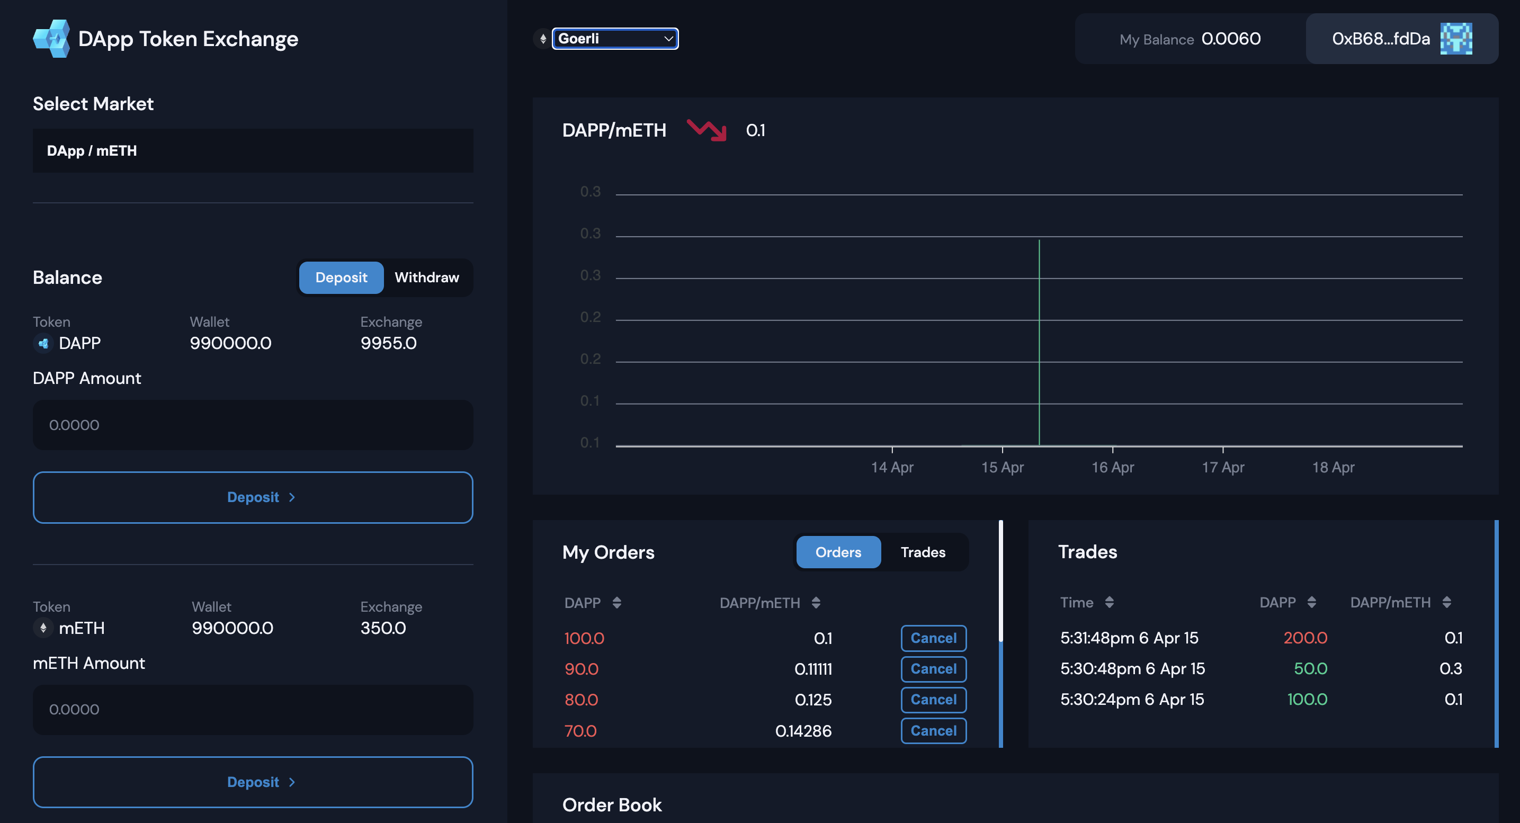The width and height of the screenshot is (1520, 823).
Task: Open the Goerli network dropdown
Action: (x=615, y=39)
